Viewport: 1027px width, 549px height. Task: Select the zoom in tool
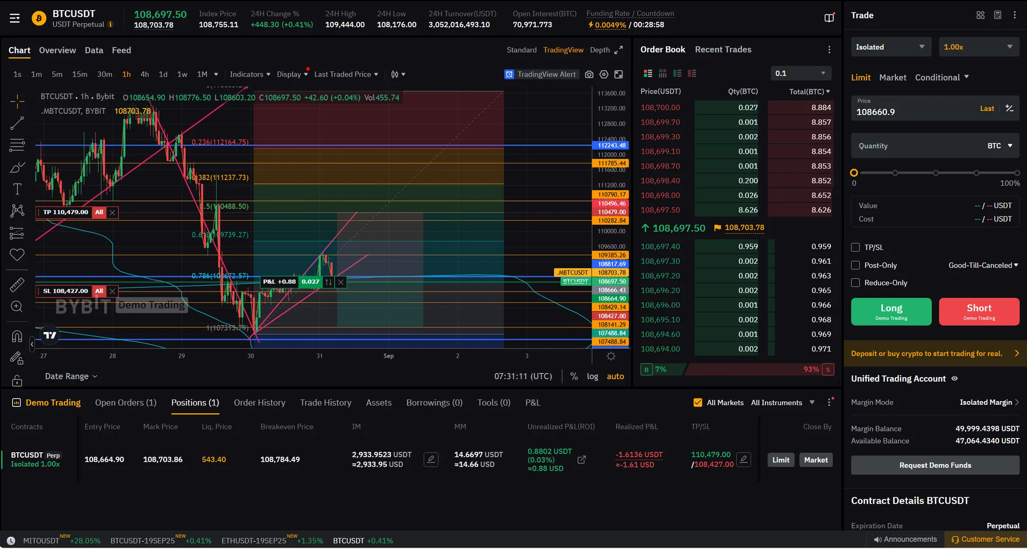pyautogui.click(x=17, y=307)
